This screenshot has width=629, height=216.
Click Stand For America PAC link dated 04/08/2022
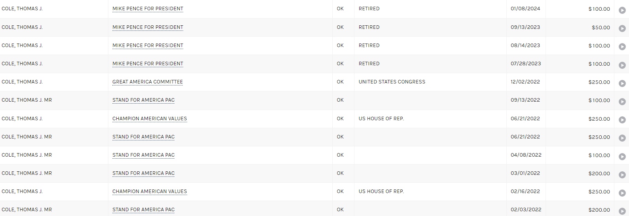tap(143, 155)
